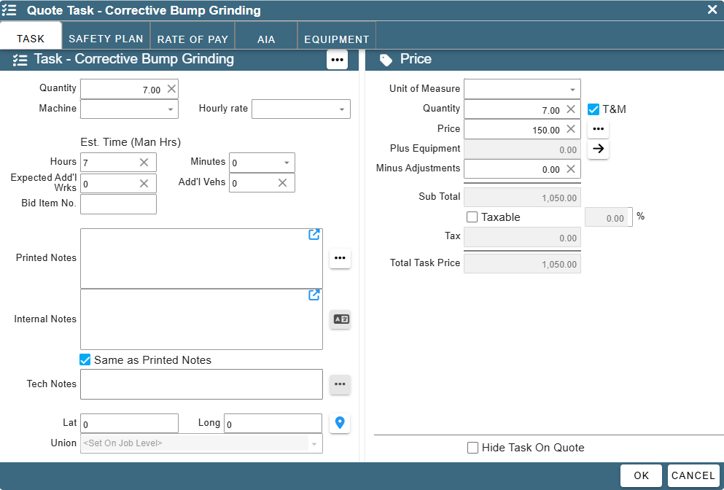Click the Internal Notes text area
724x490 pixels.
[201, 319]
